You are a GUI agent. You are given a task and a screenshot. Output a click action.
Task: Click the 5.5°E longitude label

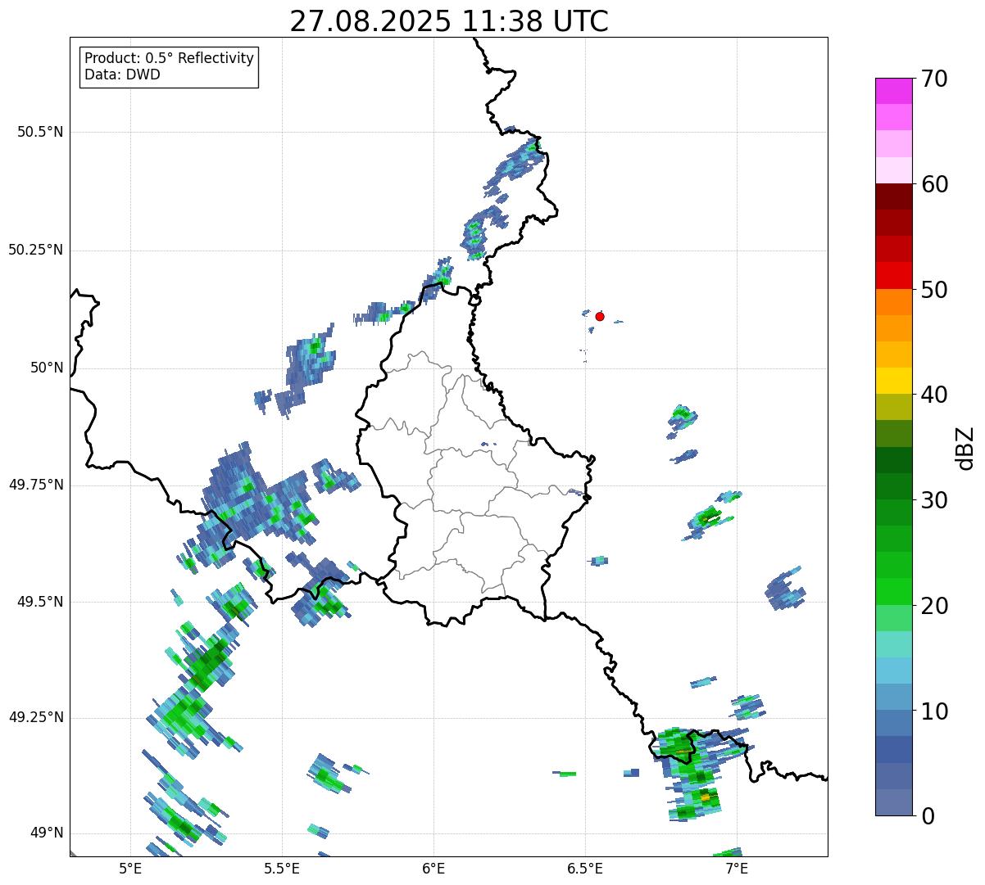tap(282, 868)
